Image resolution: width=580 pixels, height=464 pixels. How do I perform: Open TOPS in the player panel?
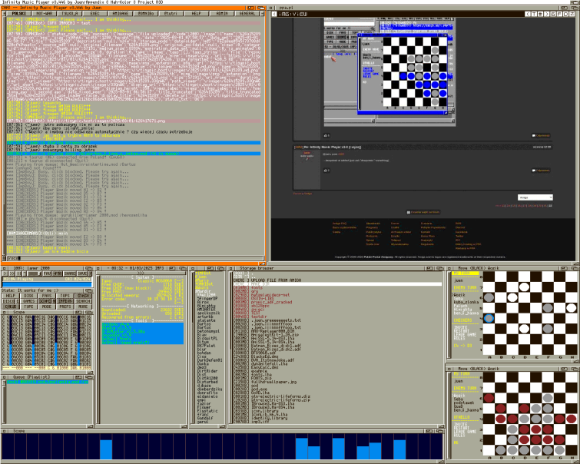click(65, 296)
